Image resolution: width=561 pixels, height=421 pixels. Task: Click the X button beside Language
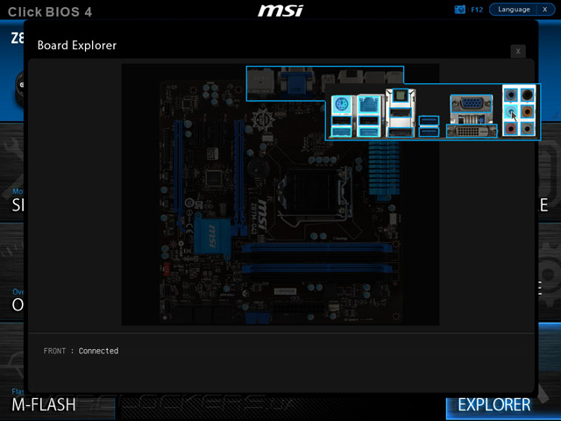pyautogui.click(x=545, y=10)
